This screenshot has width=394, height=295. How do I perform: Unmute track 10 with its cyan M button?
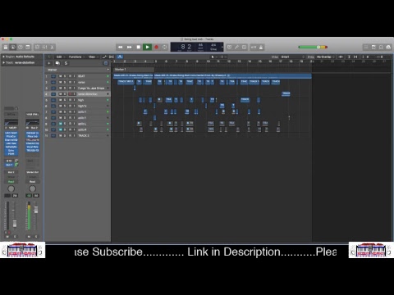pyautogui.click(x=61, y=129)
